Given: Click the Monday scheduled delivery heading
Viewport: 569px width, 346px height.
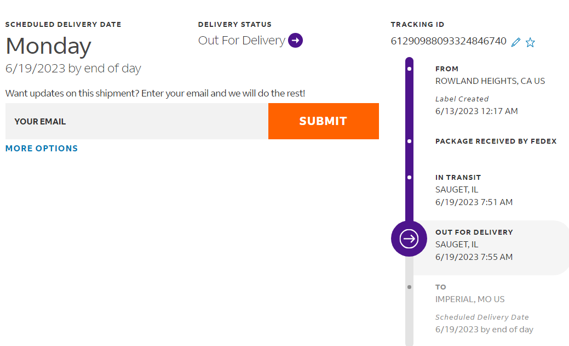Looking at the screenshot, I should [x=48, y=46].
